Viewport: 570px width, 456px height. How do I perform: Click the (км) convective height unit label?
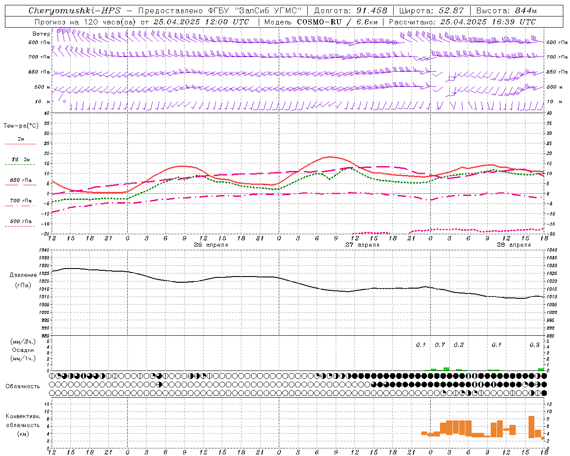pyautogui.click(x=23, y=434)
